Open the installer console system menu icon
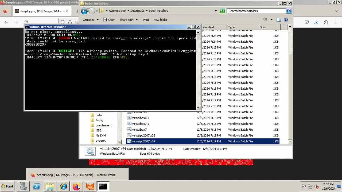Screen dimensions: 342x192 tap(27, 27)
